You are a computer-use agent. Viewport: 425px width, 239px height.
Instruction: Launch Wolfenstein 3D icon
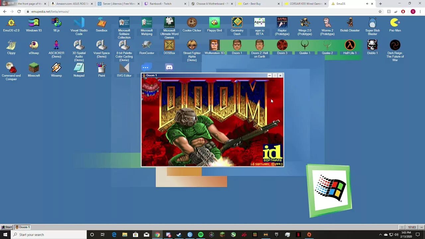point(214,47)
